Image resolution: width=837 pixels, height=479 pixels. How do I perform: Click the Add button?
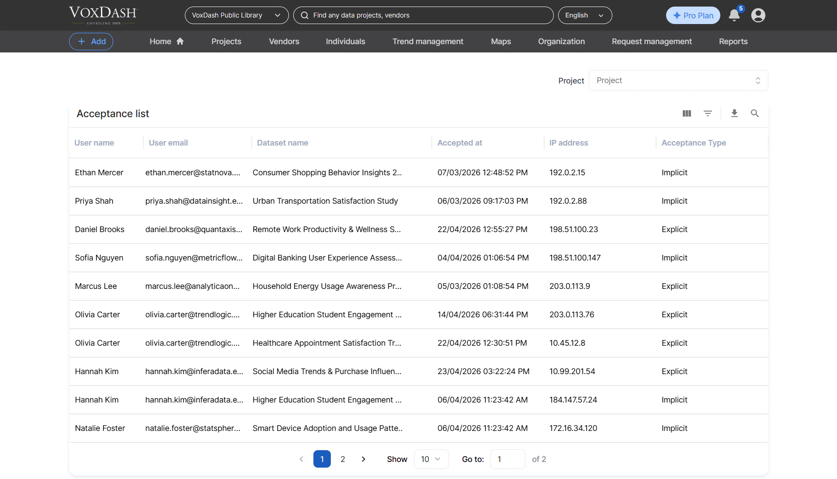(x=91, y=42)
